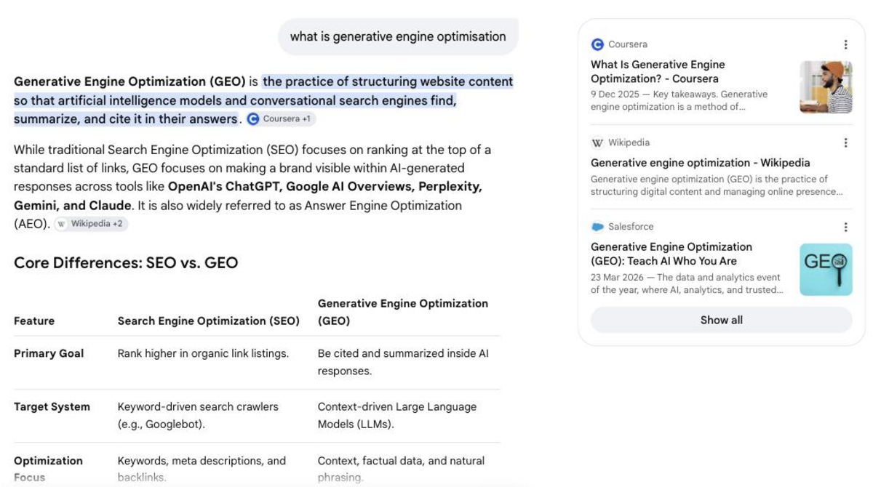The height and width of the screenshot is (487, 873).
Task: Click the Salesforce cloud icon in sources panel
Action: pos(597,227)
